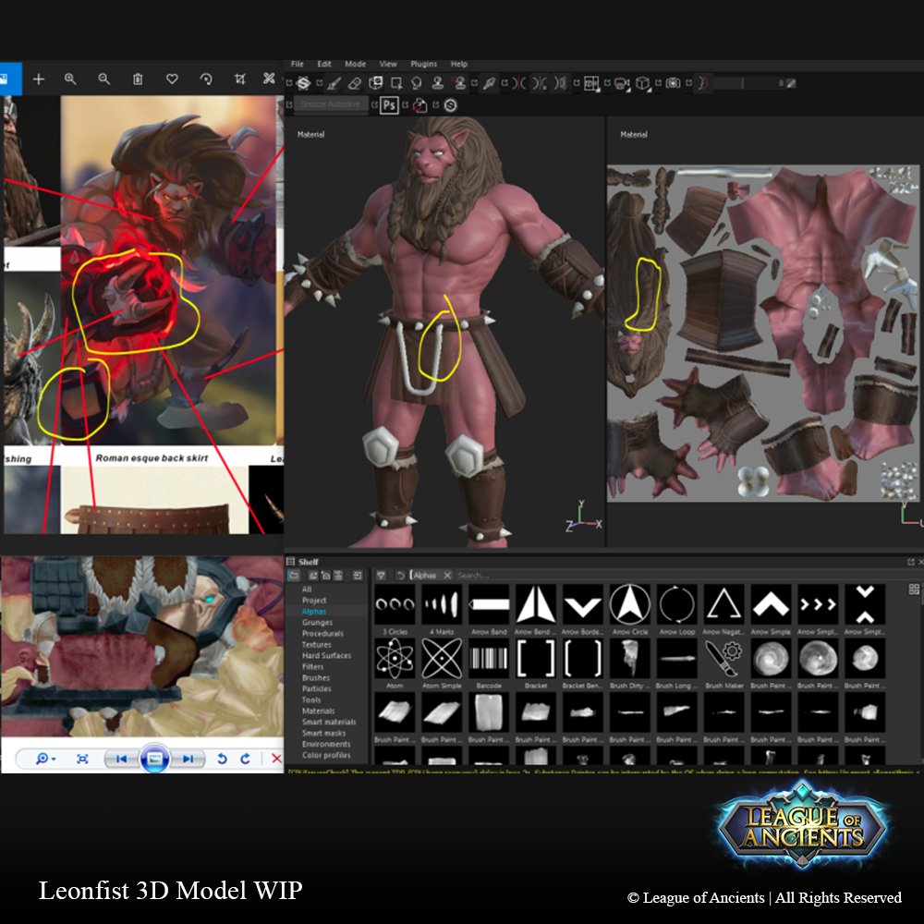Screen dimensions: 924x924
Task: Click the heart favorite icon in the photo viewer
Action: (x=172, y=79)
